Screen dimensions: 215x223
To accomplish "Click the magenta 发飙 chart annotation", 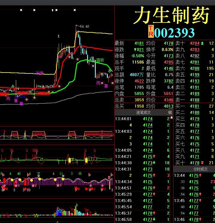I will point(40,73).
